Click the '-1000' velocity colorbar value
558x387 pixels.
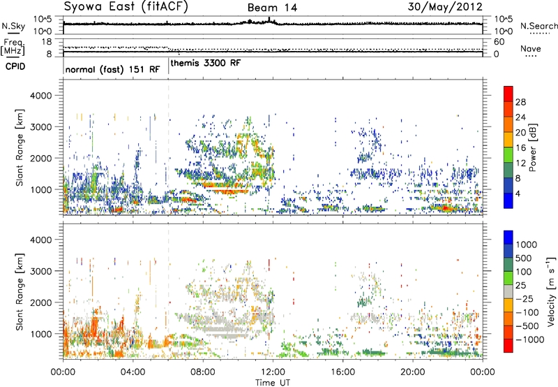529,339
